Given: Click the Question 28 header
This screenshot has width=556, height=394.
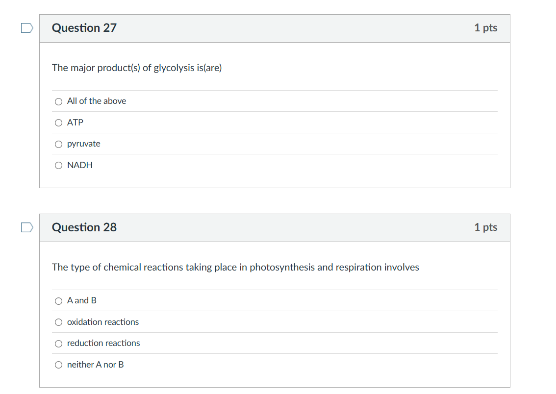Looking at the screenshot, I should pyautogui.click(x=84, y=227).
